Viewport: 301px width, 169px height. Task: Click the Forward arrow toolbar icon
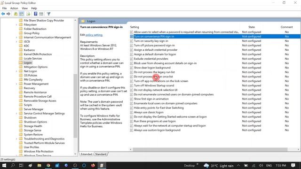pyautogui.click(x=8, y=14)
